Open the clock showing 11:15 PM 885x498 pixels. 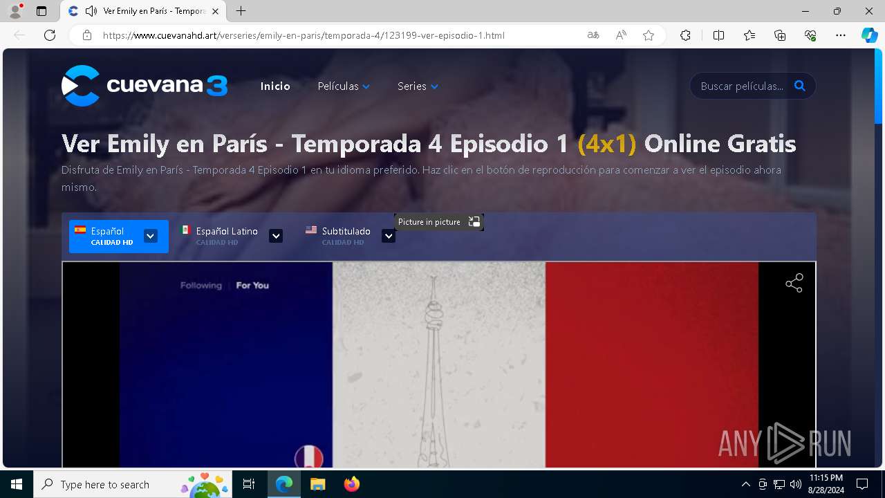pos(826,484)
